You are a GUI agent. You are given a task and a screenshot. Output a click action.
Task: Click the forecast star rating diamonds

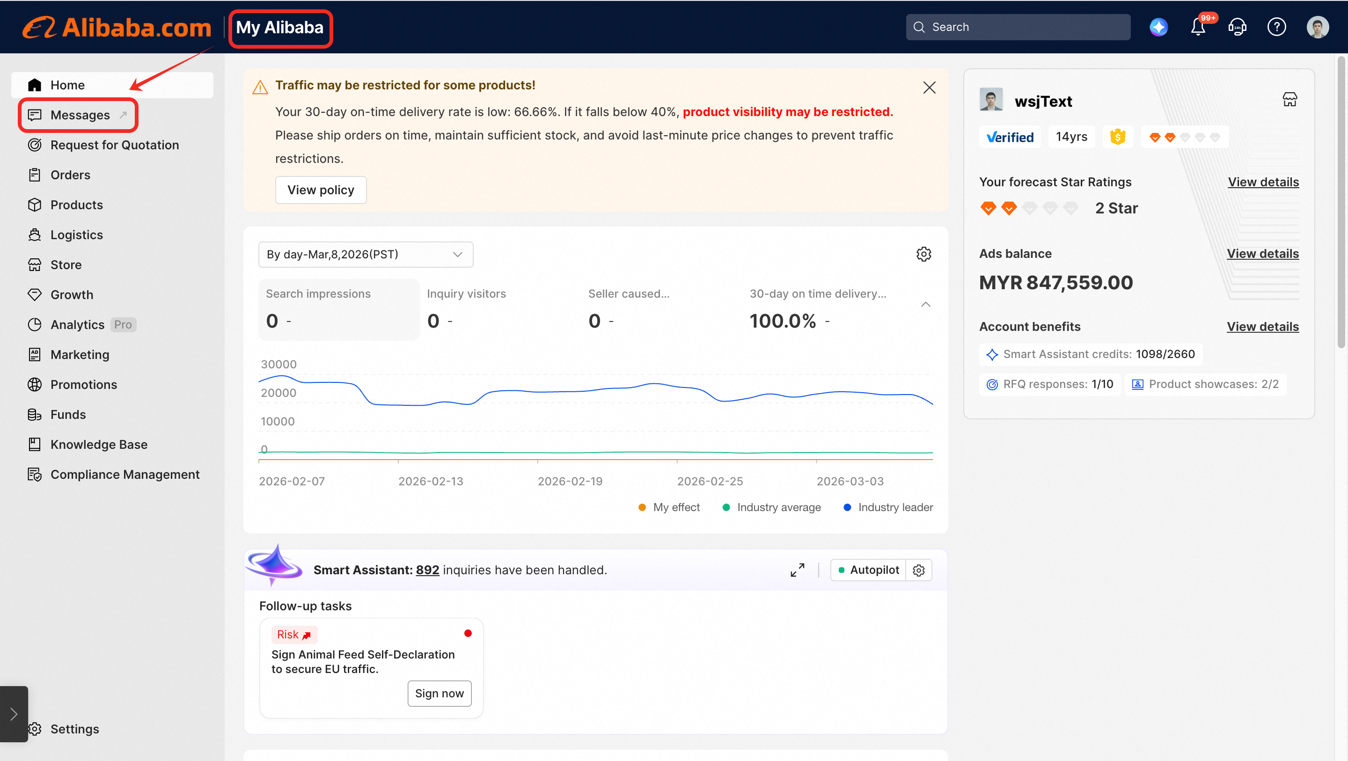1029,208
